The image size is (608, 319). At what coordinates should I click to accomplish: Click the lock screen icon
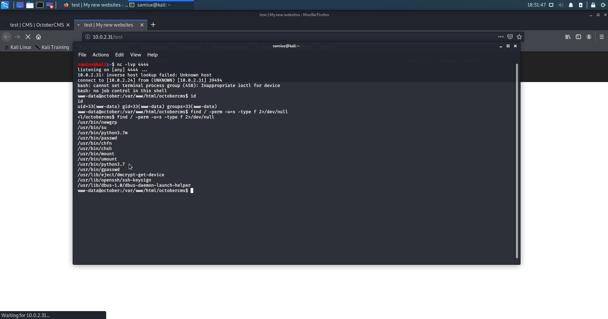593,5
